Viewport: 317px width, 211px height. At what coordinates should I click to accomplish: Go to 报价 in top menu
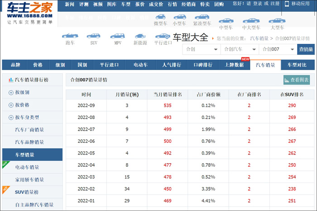(140, 4)
